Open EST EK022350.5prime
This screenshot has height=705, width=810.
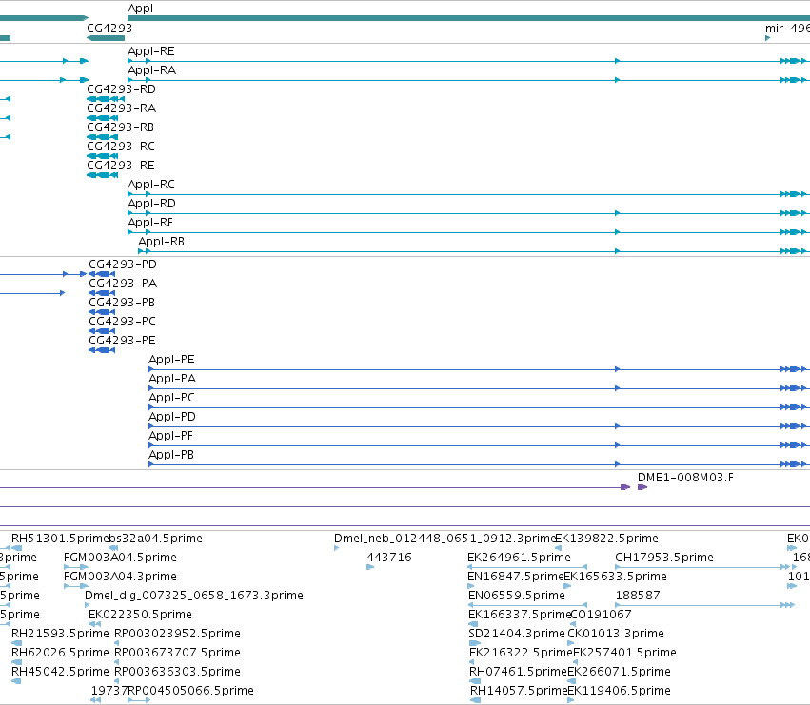[x=140, y=615]
